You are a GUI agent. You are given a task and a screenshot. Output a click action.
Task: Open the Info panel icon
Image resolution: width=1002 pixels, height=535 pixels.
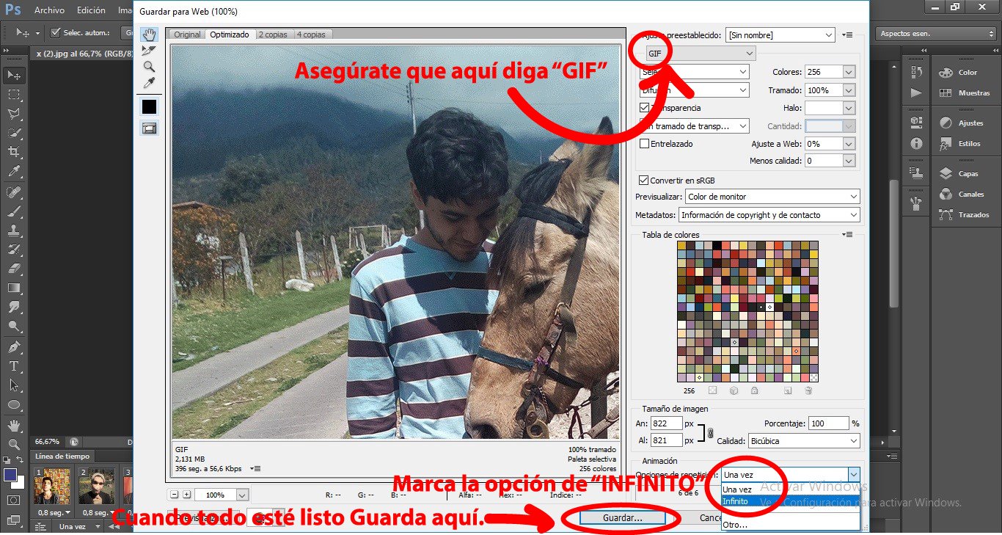click(x=915, y=144)
